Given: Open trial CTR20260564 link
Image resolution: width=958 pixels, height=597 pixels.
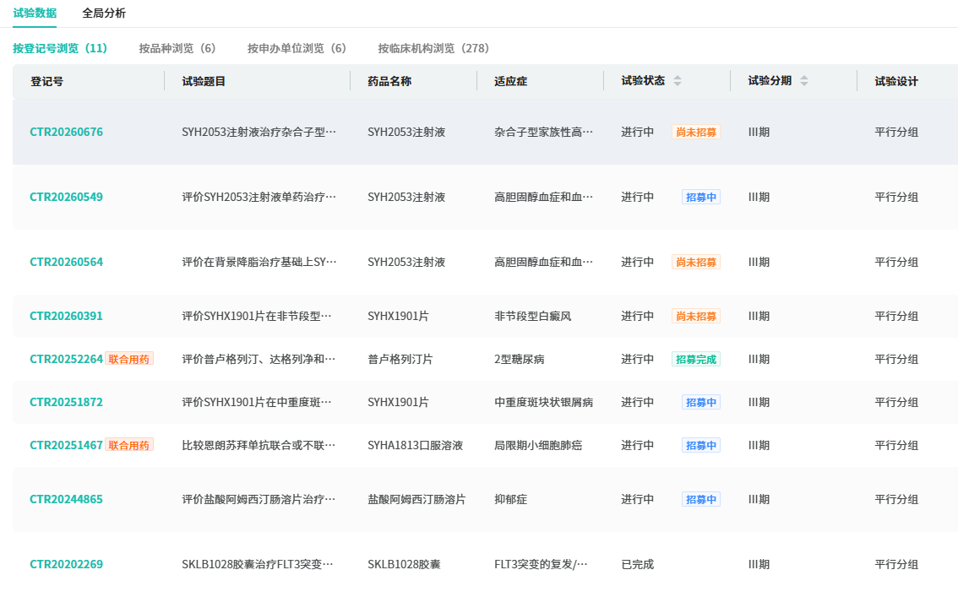Looking at the screenshot, I should (66, 263).
